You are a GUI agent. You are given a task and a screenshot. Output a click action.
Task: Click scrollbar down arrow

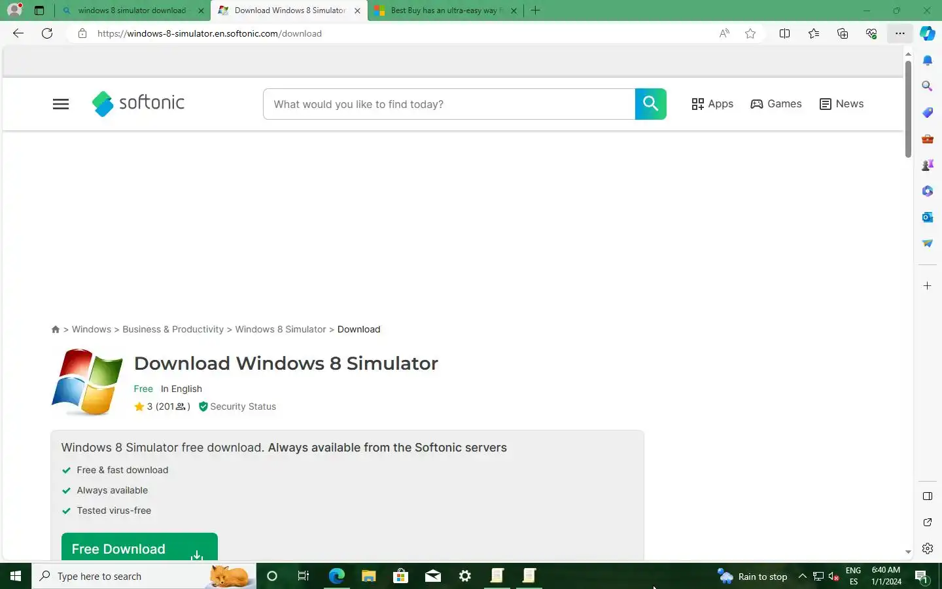pos(908,552)
